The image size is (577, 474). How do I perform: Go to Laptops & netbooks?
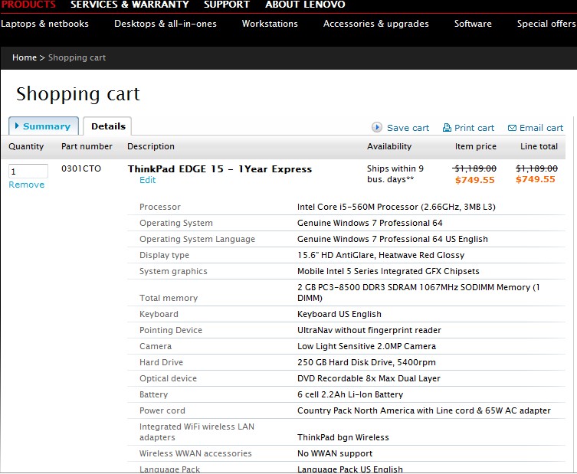click(x=44, y=24)
